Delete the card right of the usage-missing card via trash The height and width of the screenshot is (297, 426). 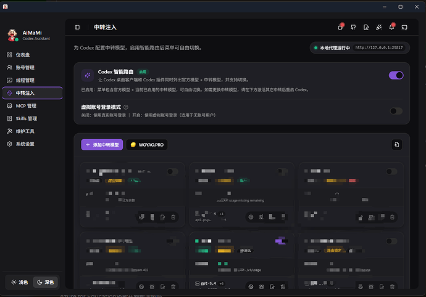(392, 218)
